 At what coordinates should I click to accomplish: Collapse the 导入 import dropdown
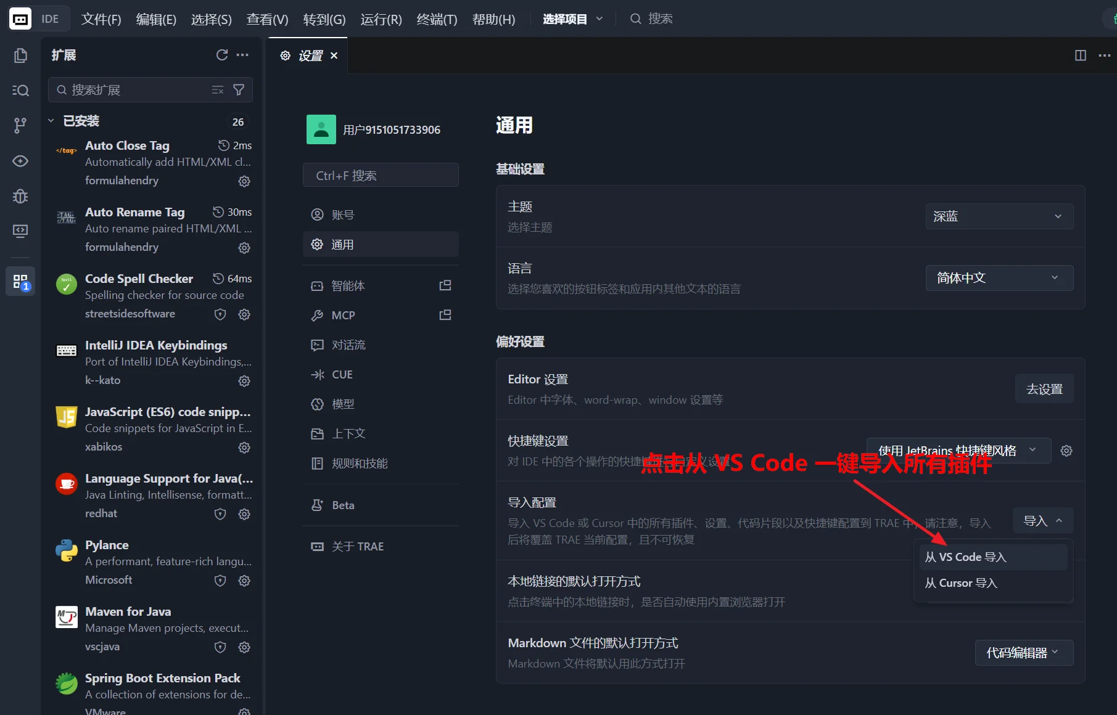pyautogui.click(x=1043, y=521)
